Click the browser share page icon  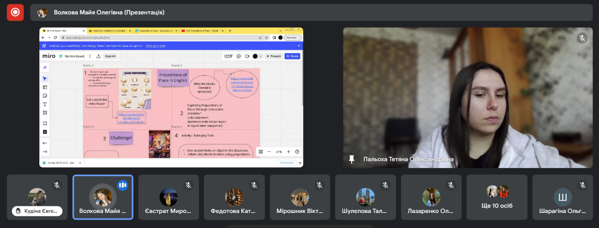pos(260,37)
